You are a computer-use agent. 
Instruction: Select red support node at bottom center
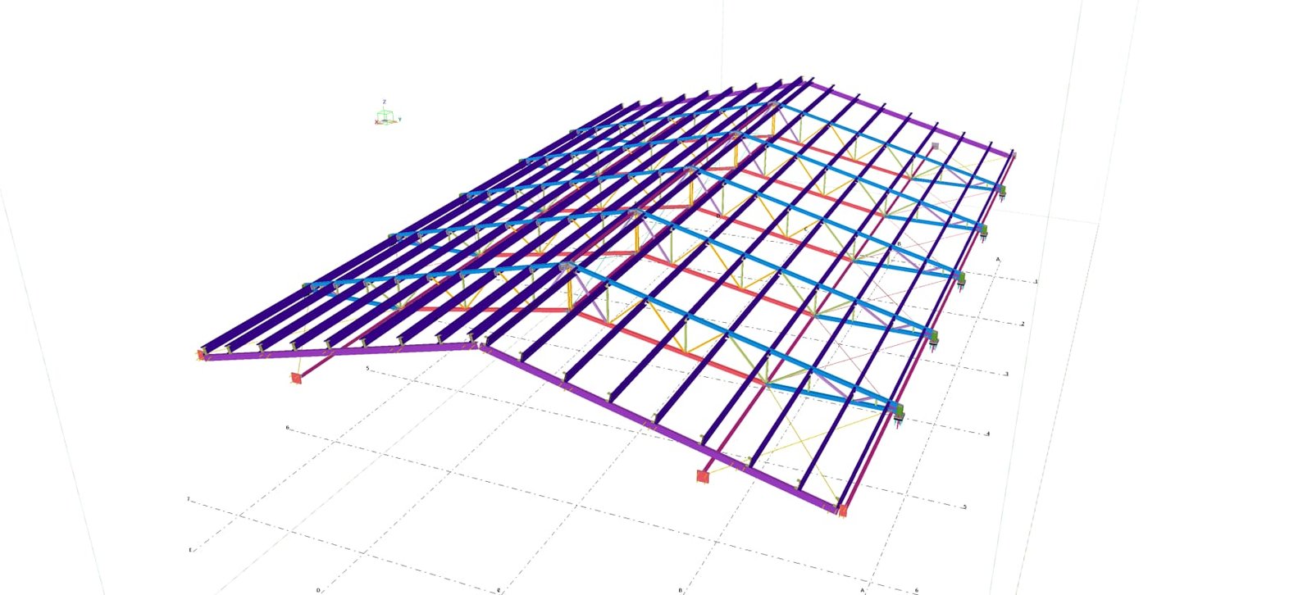703,476
